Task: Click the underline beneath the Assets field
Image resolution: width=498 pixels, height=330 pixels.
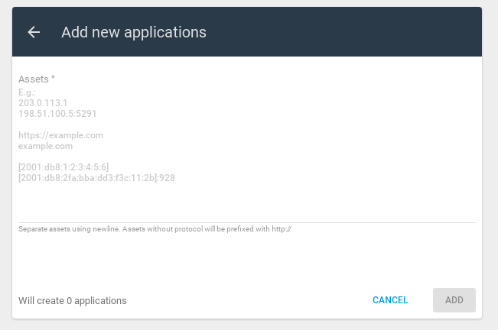Action: [x=247, y=222]
